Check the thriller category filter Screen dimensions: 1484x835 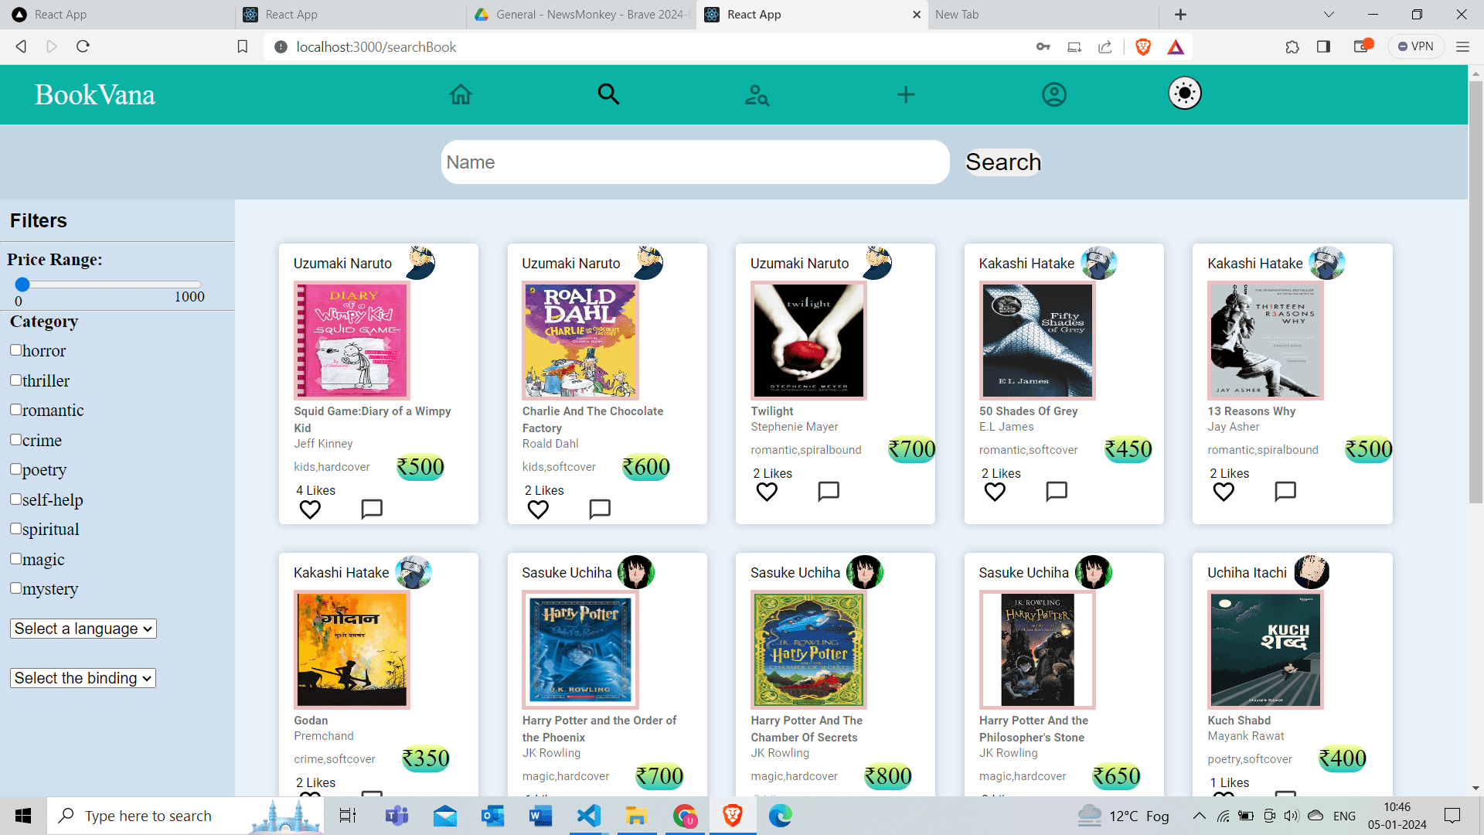click(x=15, y=380)
